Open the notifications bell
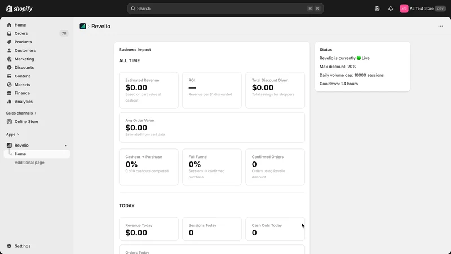 [391, 8]
